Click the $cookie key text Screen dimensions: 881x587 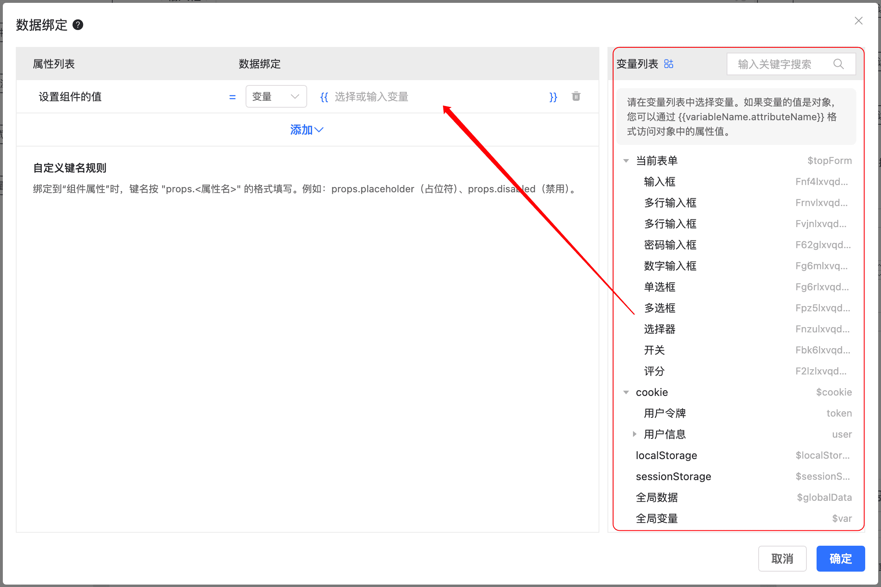[834, 392]
